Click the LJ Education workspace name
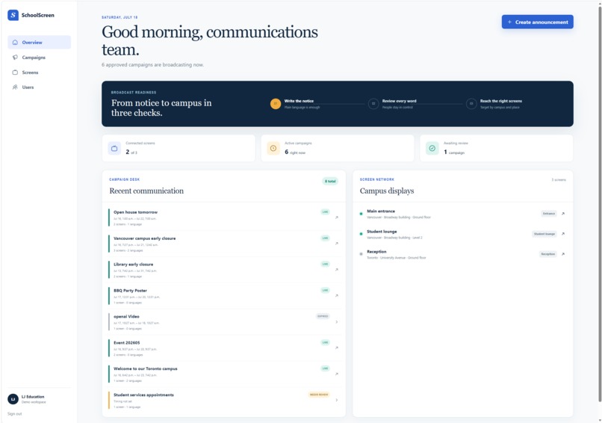This screenshot has height=423, width=602. [33, 397]
